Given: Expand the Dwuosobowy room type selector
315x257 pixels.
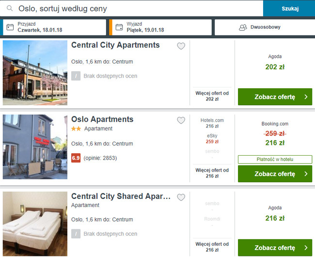Looking at the screenshot, I should (x=265, y=27).
